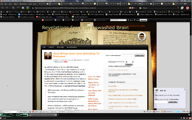Go forward with the Forward arrow button
Viewport: 192px width, 120px height.
7,8
